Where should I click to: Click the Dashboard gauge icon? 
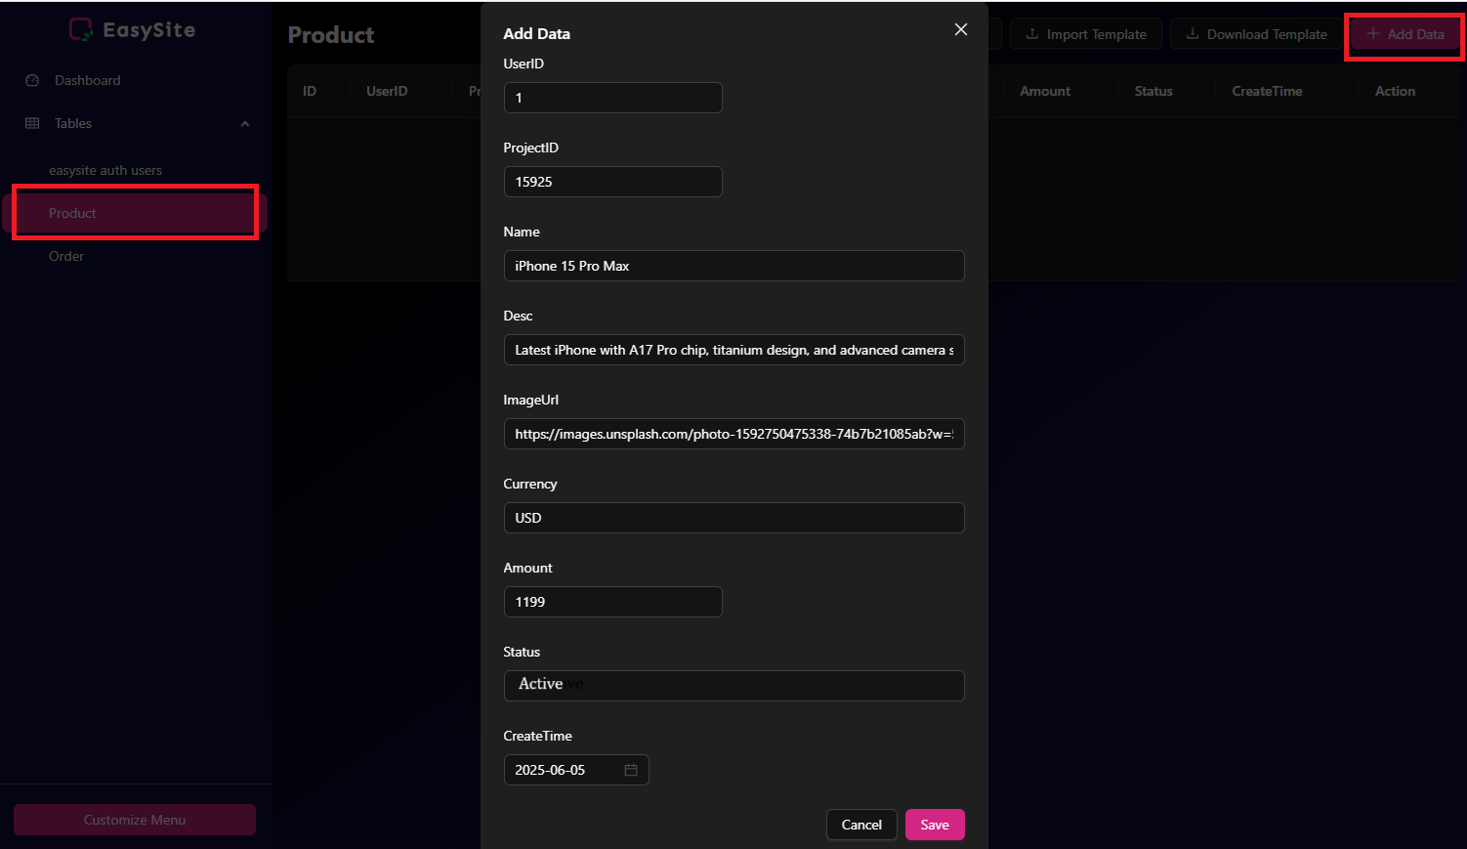pyautogui.click(x=32, y=80)
